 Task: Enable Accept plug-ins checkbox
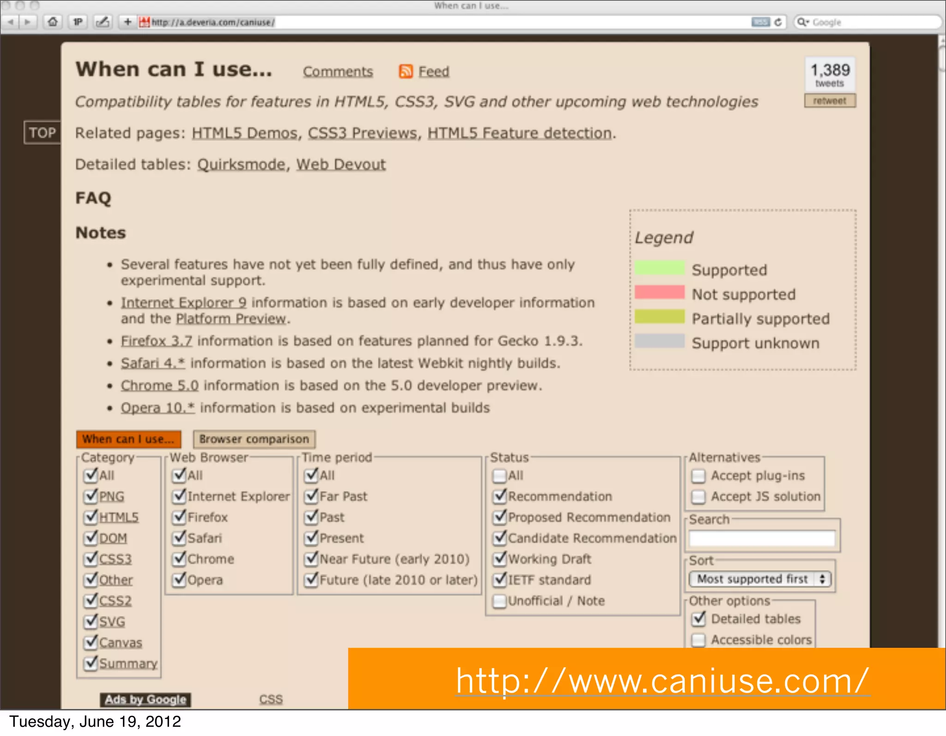[698, 476]
